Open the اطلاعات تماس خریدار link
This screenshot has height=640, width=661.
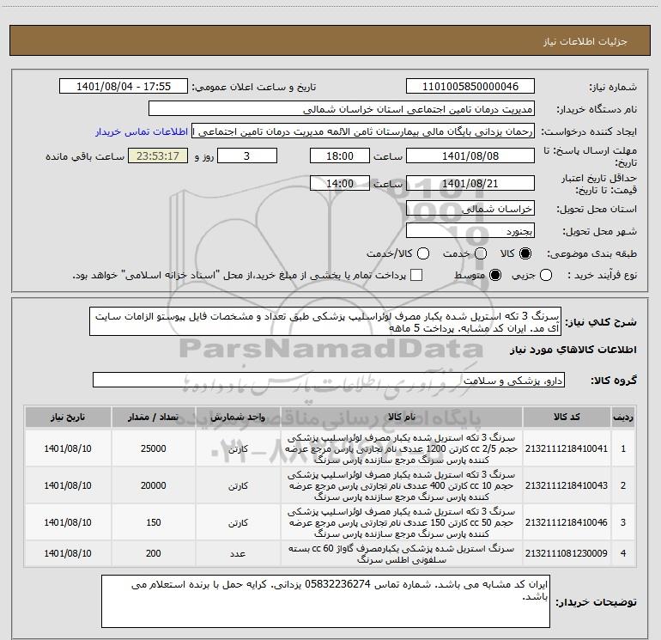[142, 131]
